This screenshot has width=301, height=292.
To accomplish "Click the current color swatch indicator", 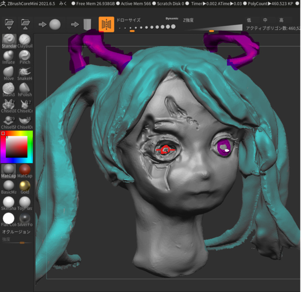I will pos(3,133).
